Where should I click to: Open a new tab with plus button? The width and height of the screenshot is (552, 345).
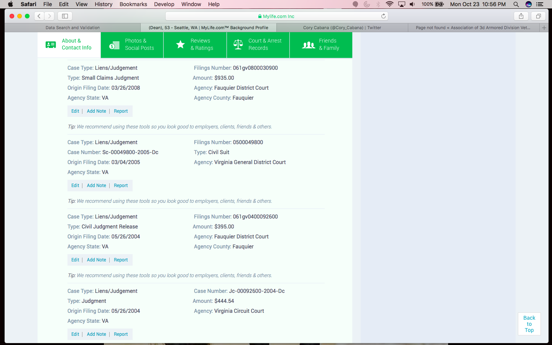click(544, 28)
